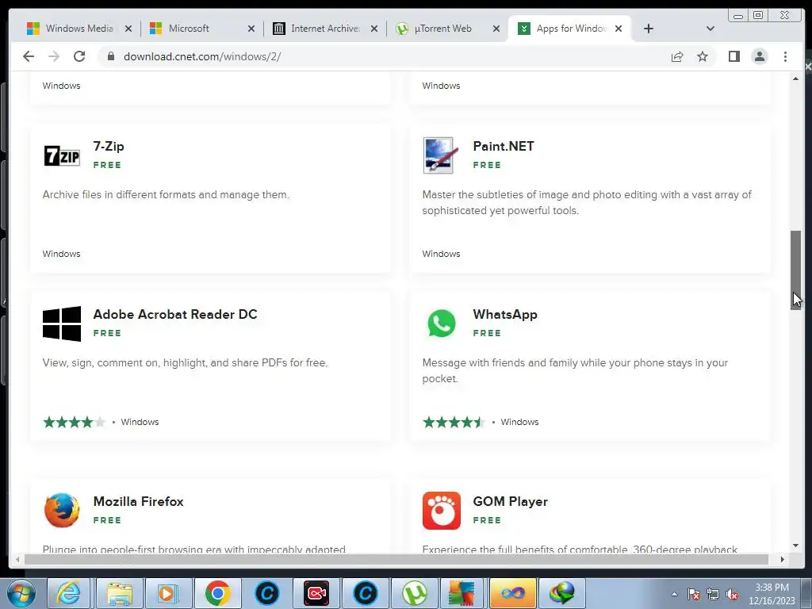Close the Apps for Windows tab

click(619, 29)
